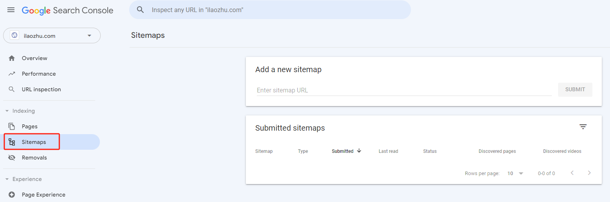Click the Overview home icon
This screenshot has width=610, height=202.
[12, 58]
